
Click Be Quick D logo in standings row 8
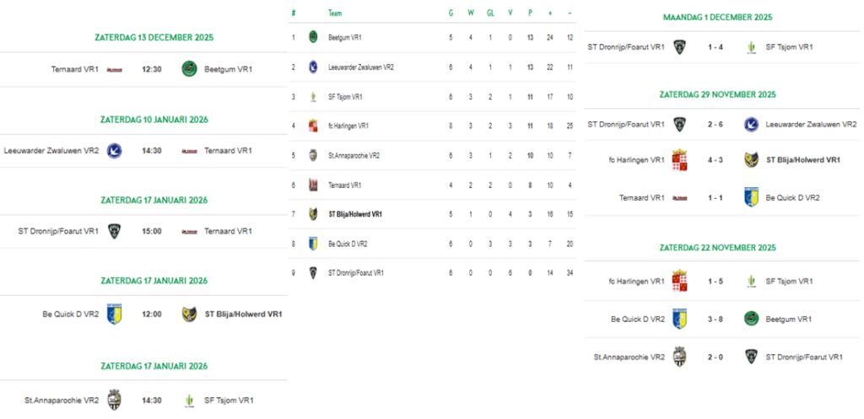(313, 244)
